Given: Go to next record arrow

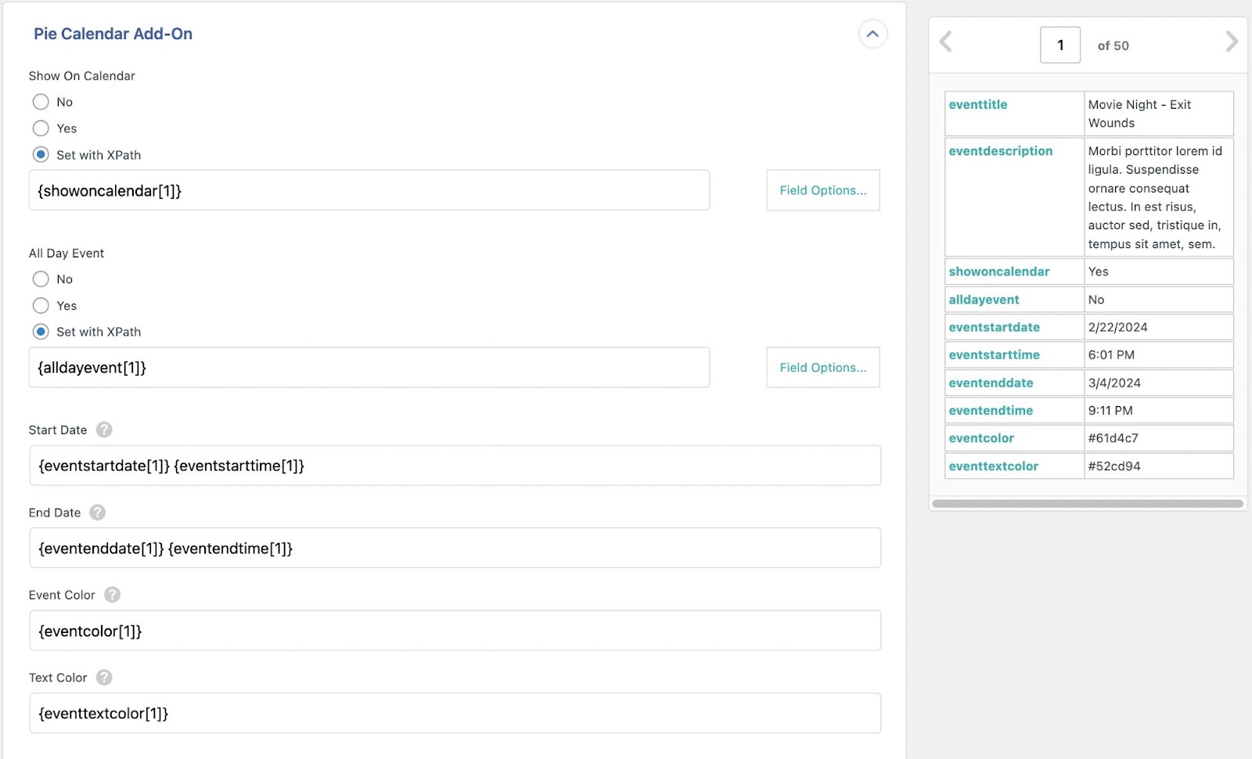Looking at the screenshot, I should pyautogui.click(x=1232, y=41).
